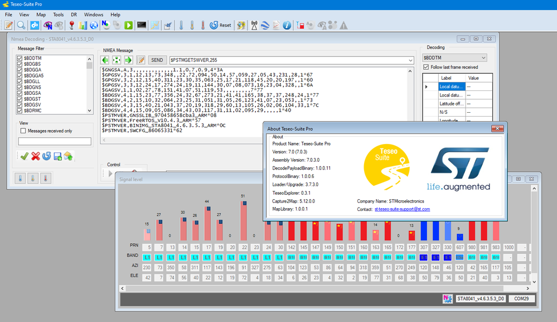The width and height of the screenshot is (557, 322).
Task: Click Signal level vertical scrollbar down arrow
Action: pyautogui.click(x=534, y=282)
